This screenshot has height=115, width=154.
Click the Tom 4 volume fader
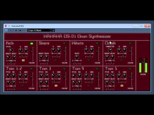coord(98,77)
